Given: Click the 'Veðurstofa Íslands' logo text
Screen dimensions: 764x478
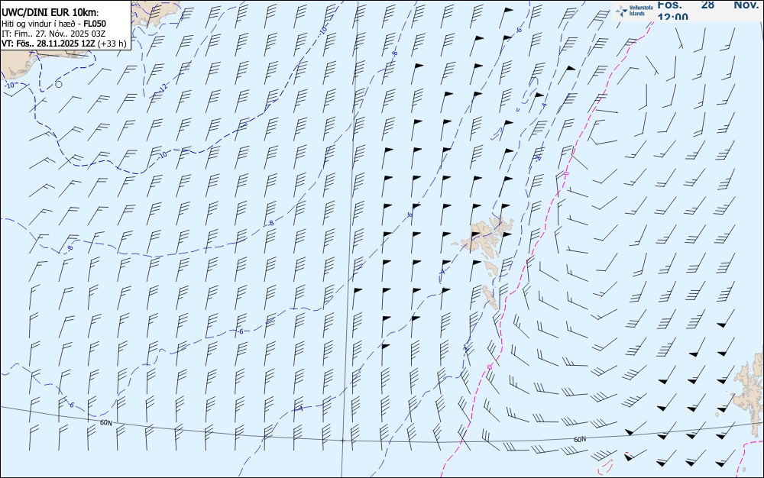Looking at the screenshot, I should coord(641,11).
